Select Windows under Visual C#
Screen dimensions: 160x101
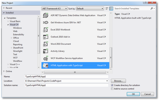pos(17,28)
